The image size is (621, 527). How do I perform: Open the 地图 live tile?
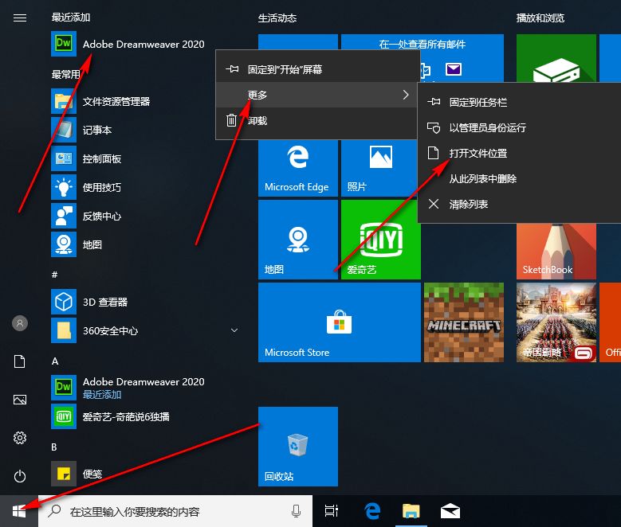coord(298,240)
